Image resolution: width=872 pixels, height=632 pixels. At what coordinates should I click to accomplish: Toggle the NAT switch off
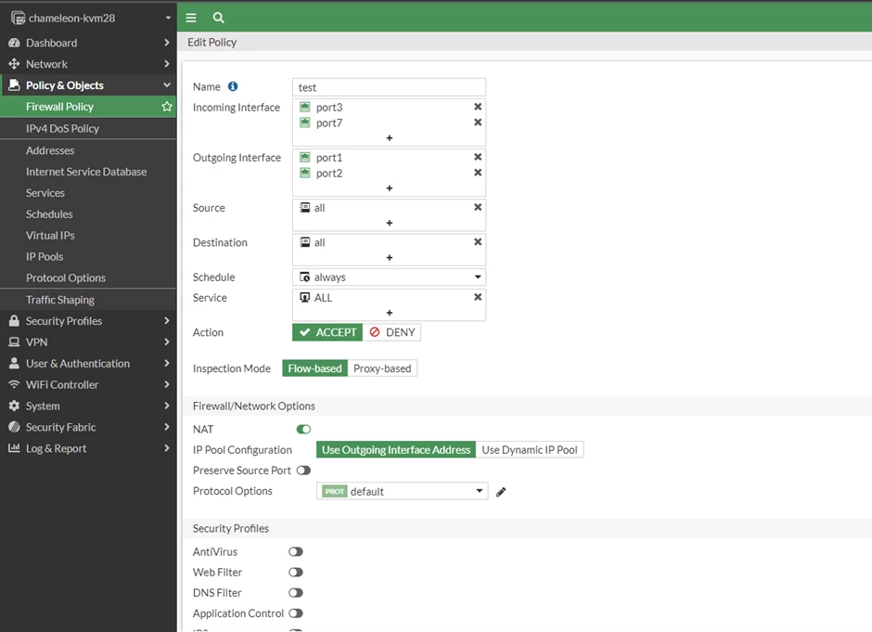coord(303,429)
